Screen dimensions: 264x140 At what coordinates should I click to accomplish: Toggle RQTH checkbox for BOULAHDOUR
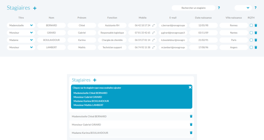(x=251, y=40)
